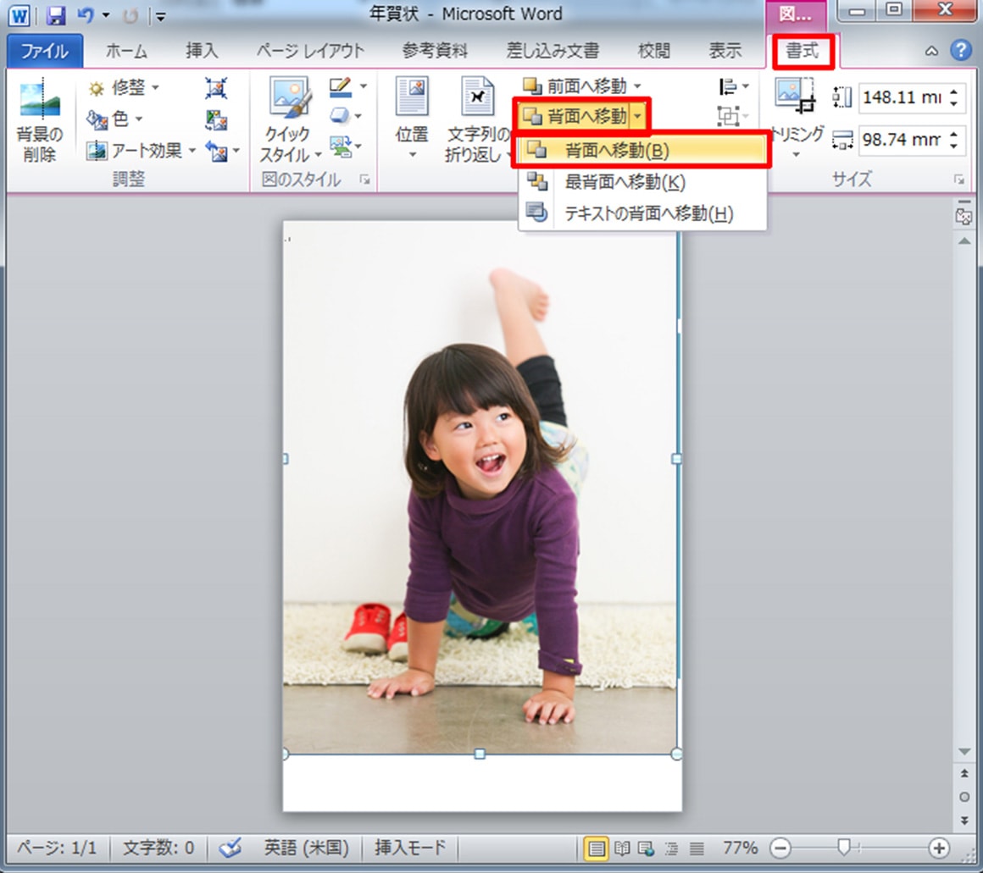Launch the サイズ dialog launcher
This screenshot has width=983, height=873.
pyautogui.click(x=958, y=180)
